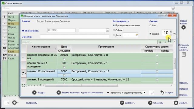
Task: Click the horizontal scrollbar thumb in services table
Action: (x=82, y=85)
